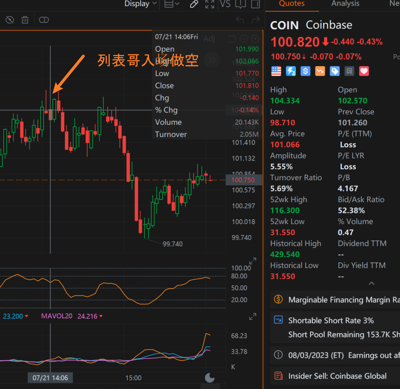Undo the last drawing action
The height and width of the screenshot is (389, 400).
(x=240, y=20)
